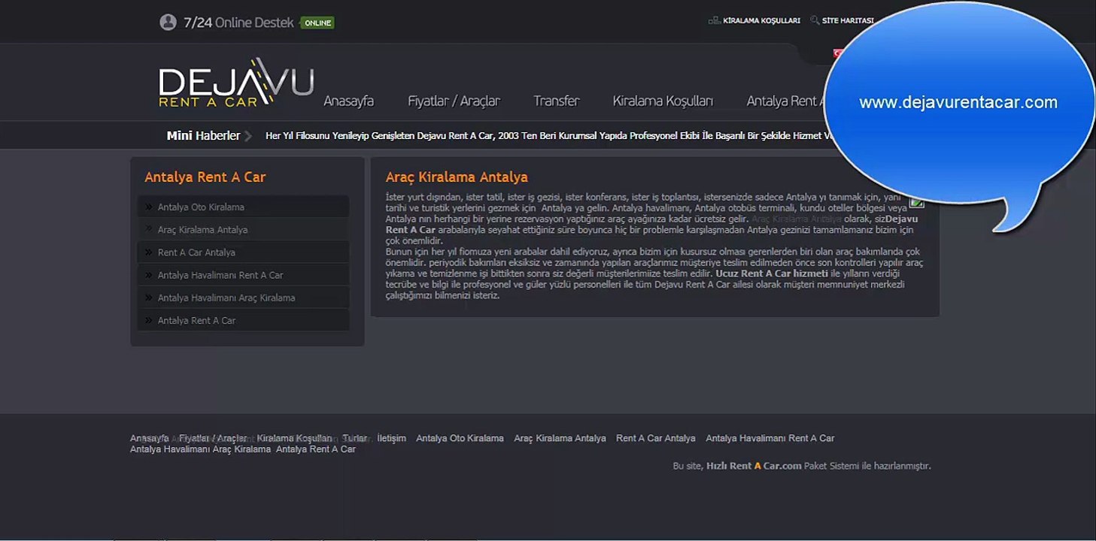Click Antalya Rent A Car in the footer
The width and height of the screenshot is (1096, 541).
click(316, 449)
